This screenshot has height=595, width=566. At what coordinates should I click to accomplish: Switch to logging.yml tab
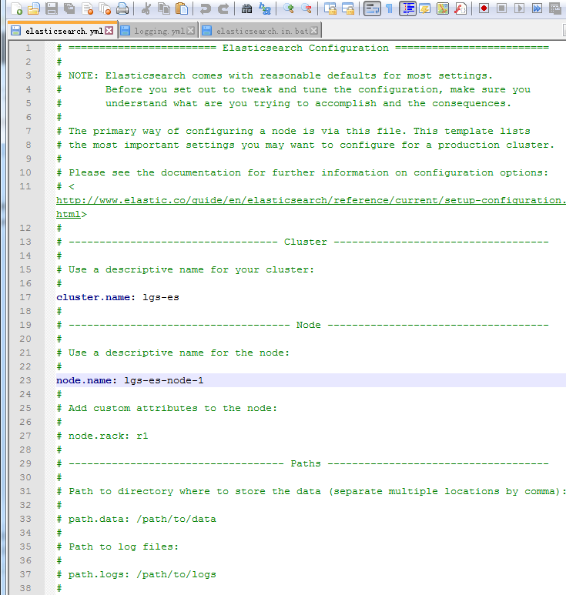pyautogui.click(x=159, y=31)
